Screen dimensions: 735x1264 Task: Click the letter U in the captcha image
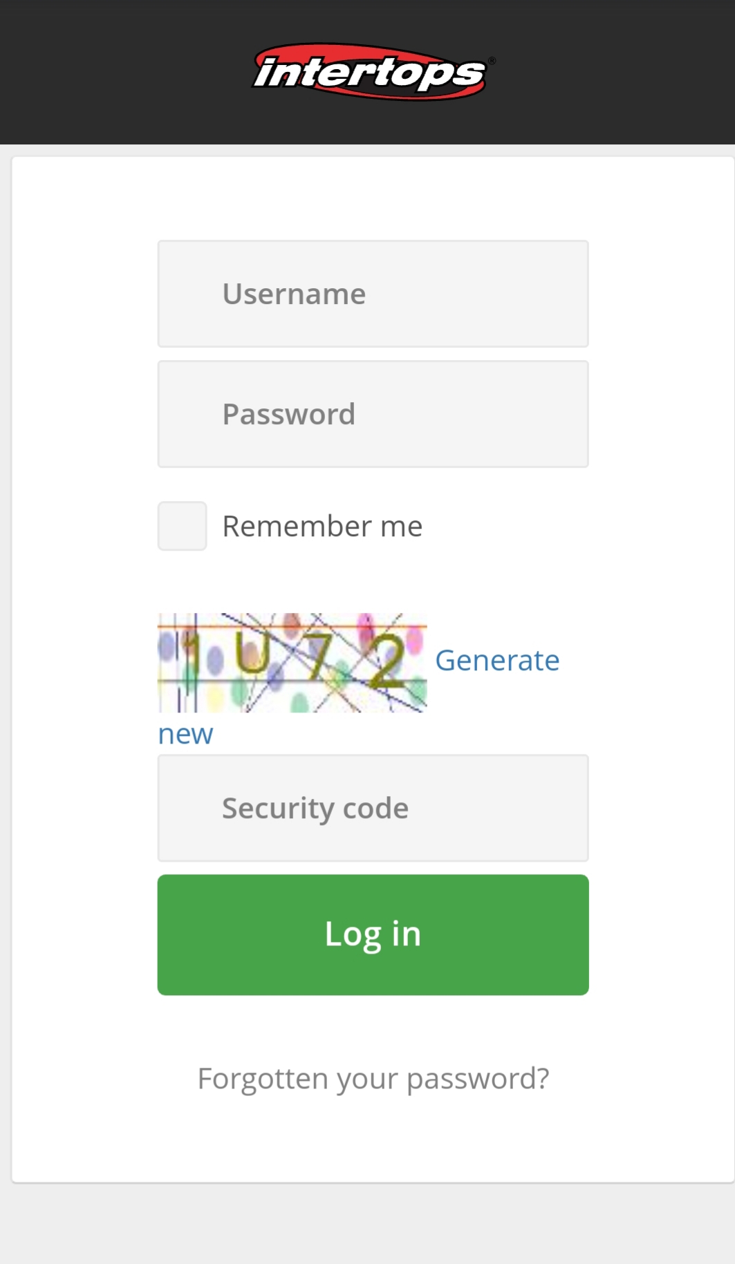(x=252, y=652)
